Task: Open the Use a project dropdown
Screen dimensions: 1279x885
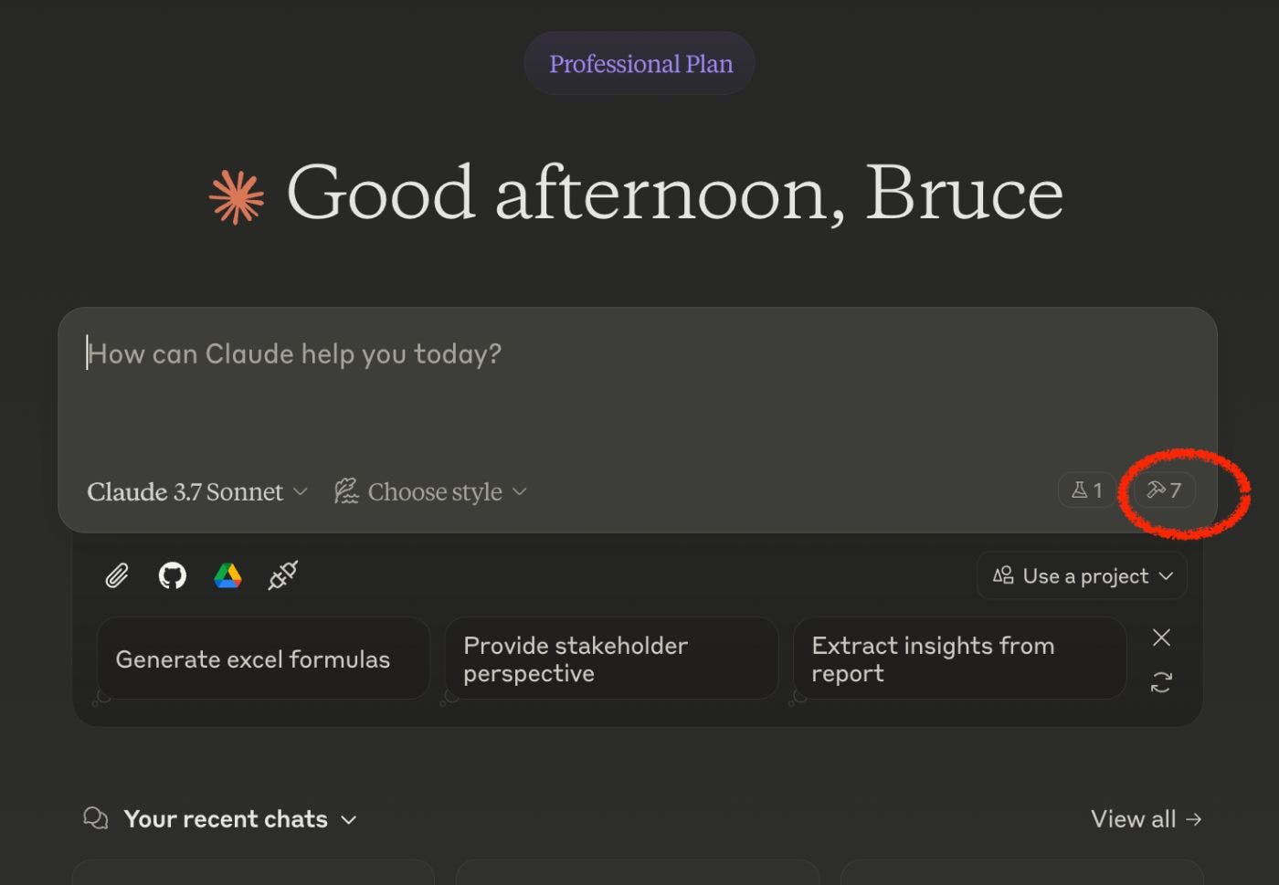Action: (x=1083, y=576)
